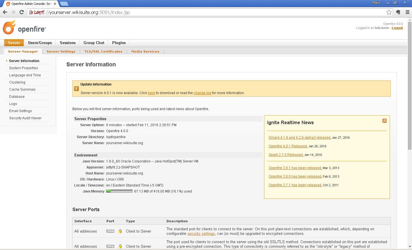Open the Openfire 4.0.1 Released news link
412x250 pixels.
point(288,146)
